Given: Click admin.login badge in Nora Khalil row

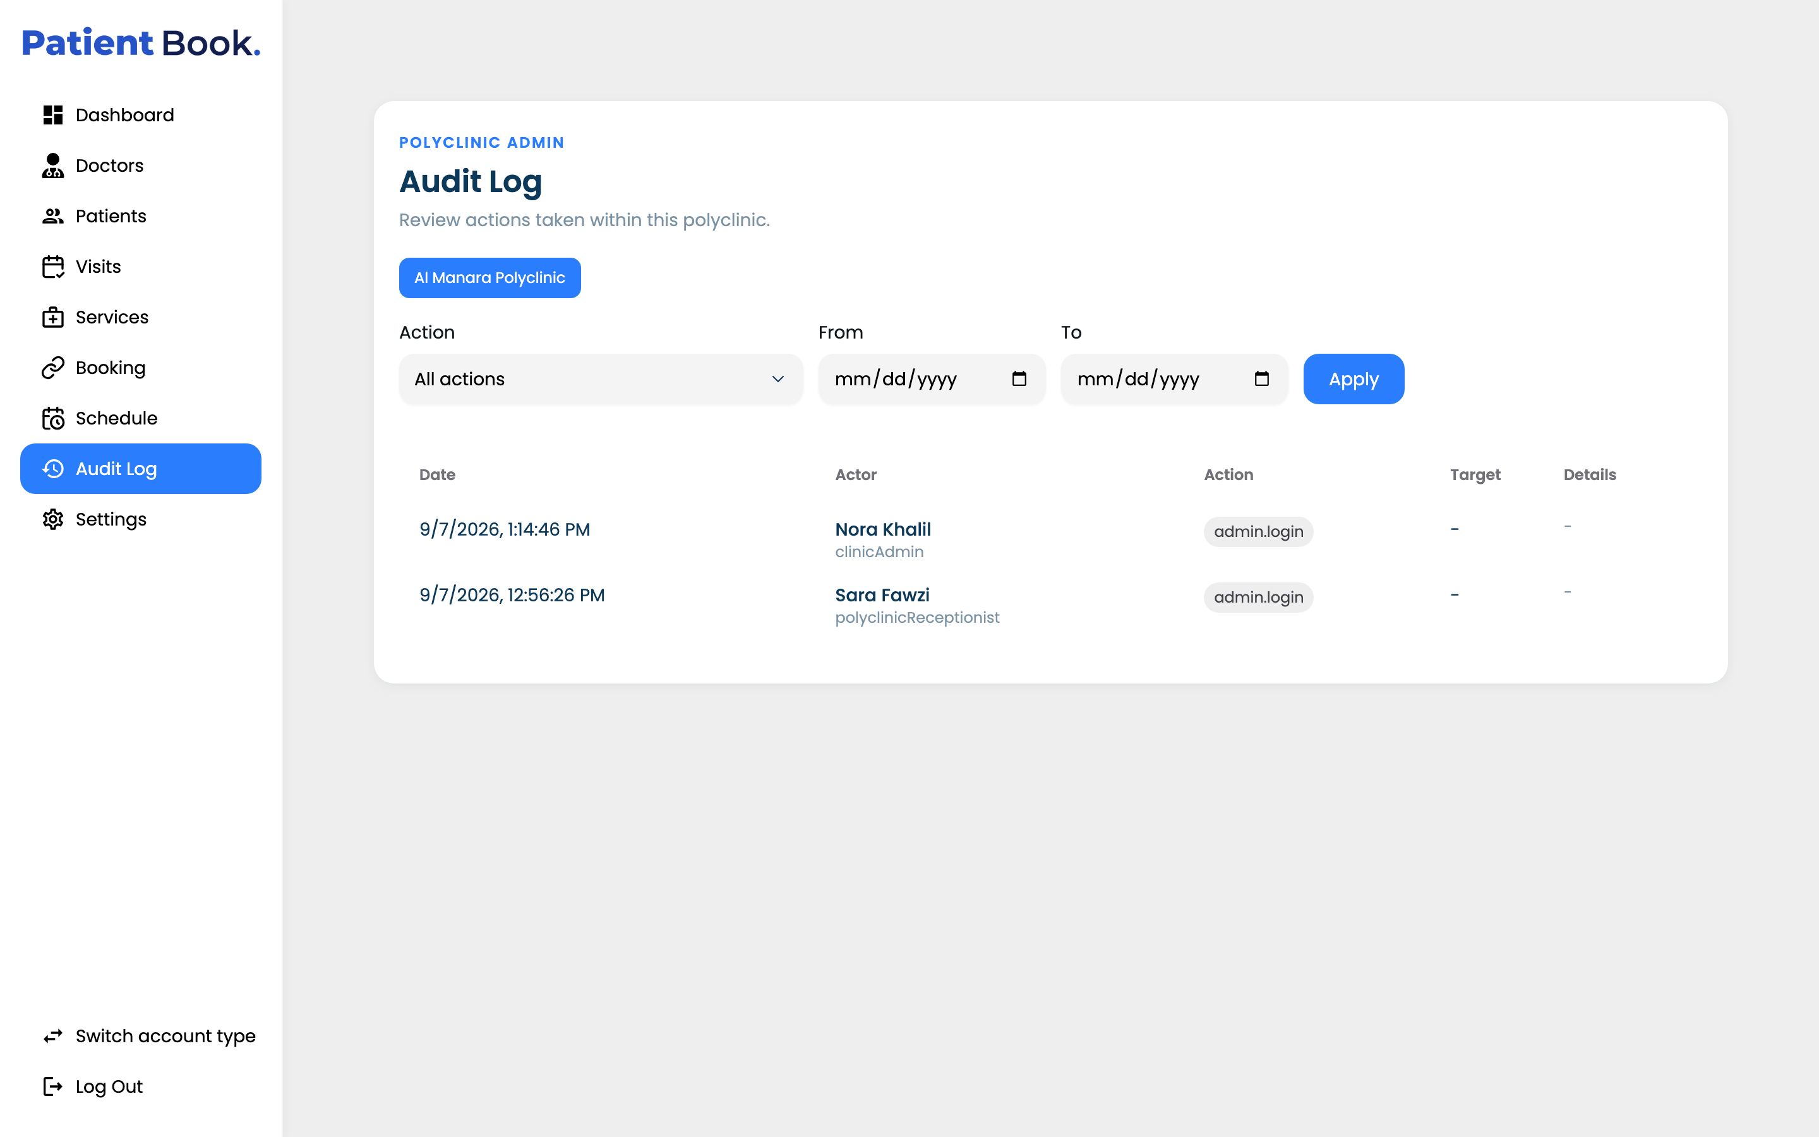Looking at the screenshot, I should (1258, 532).
